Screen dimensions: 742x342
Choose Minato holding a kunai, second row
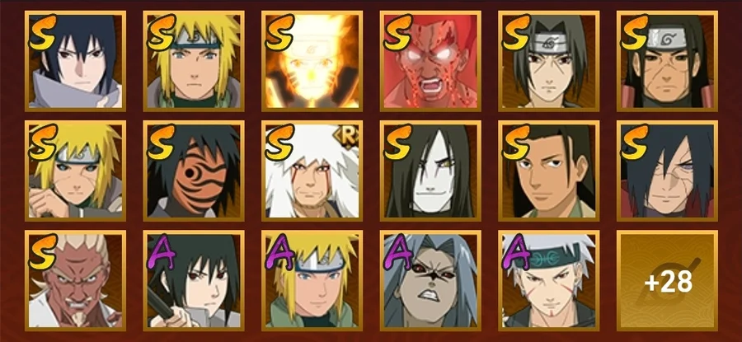[75, 171]
